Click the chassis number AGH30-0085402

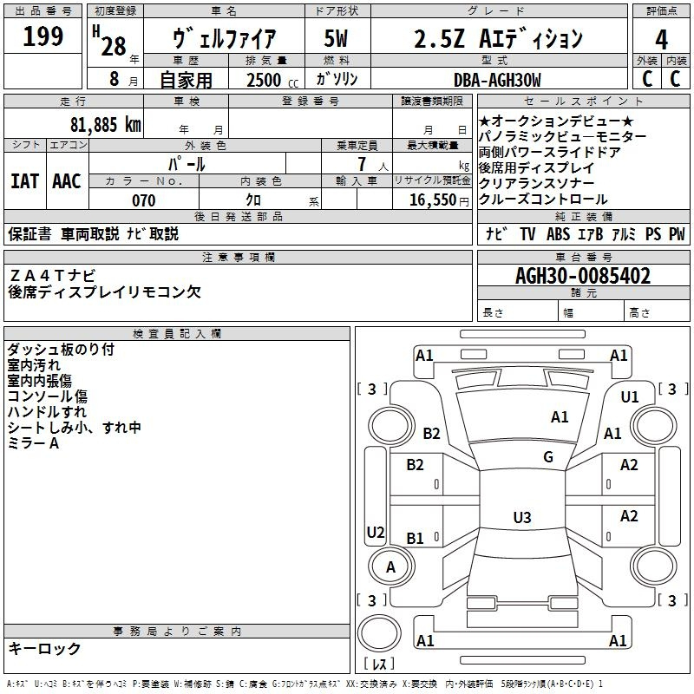pos(583,276)
